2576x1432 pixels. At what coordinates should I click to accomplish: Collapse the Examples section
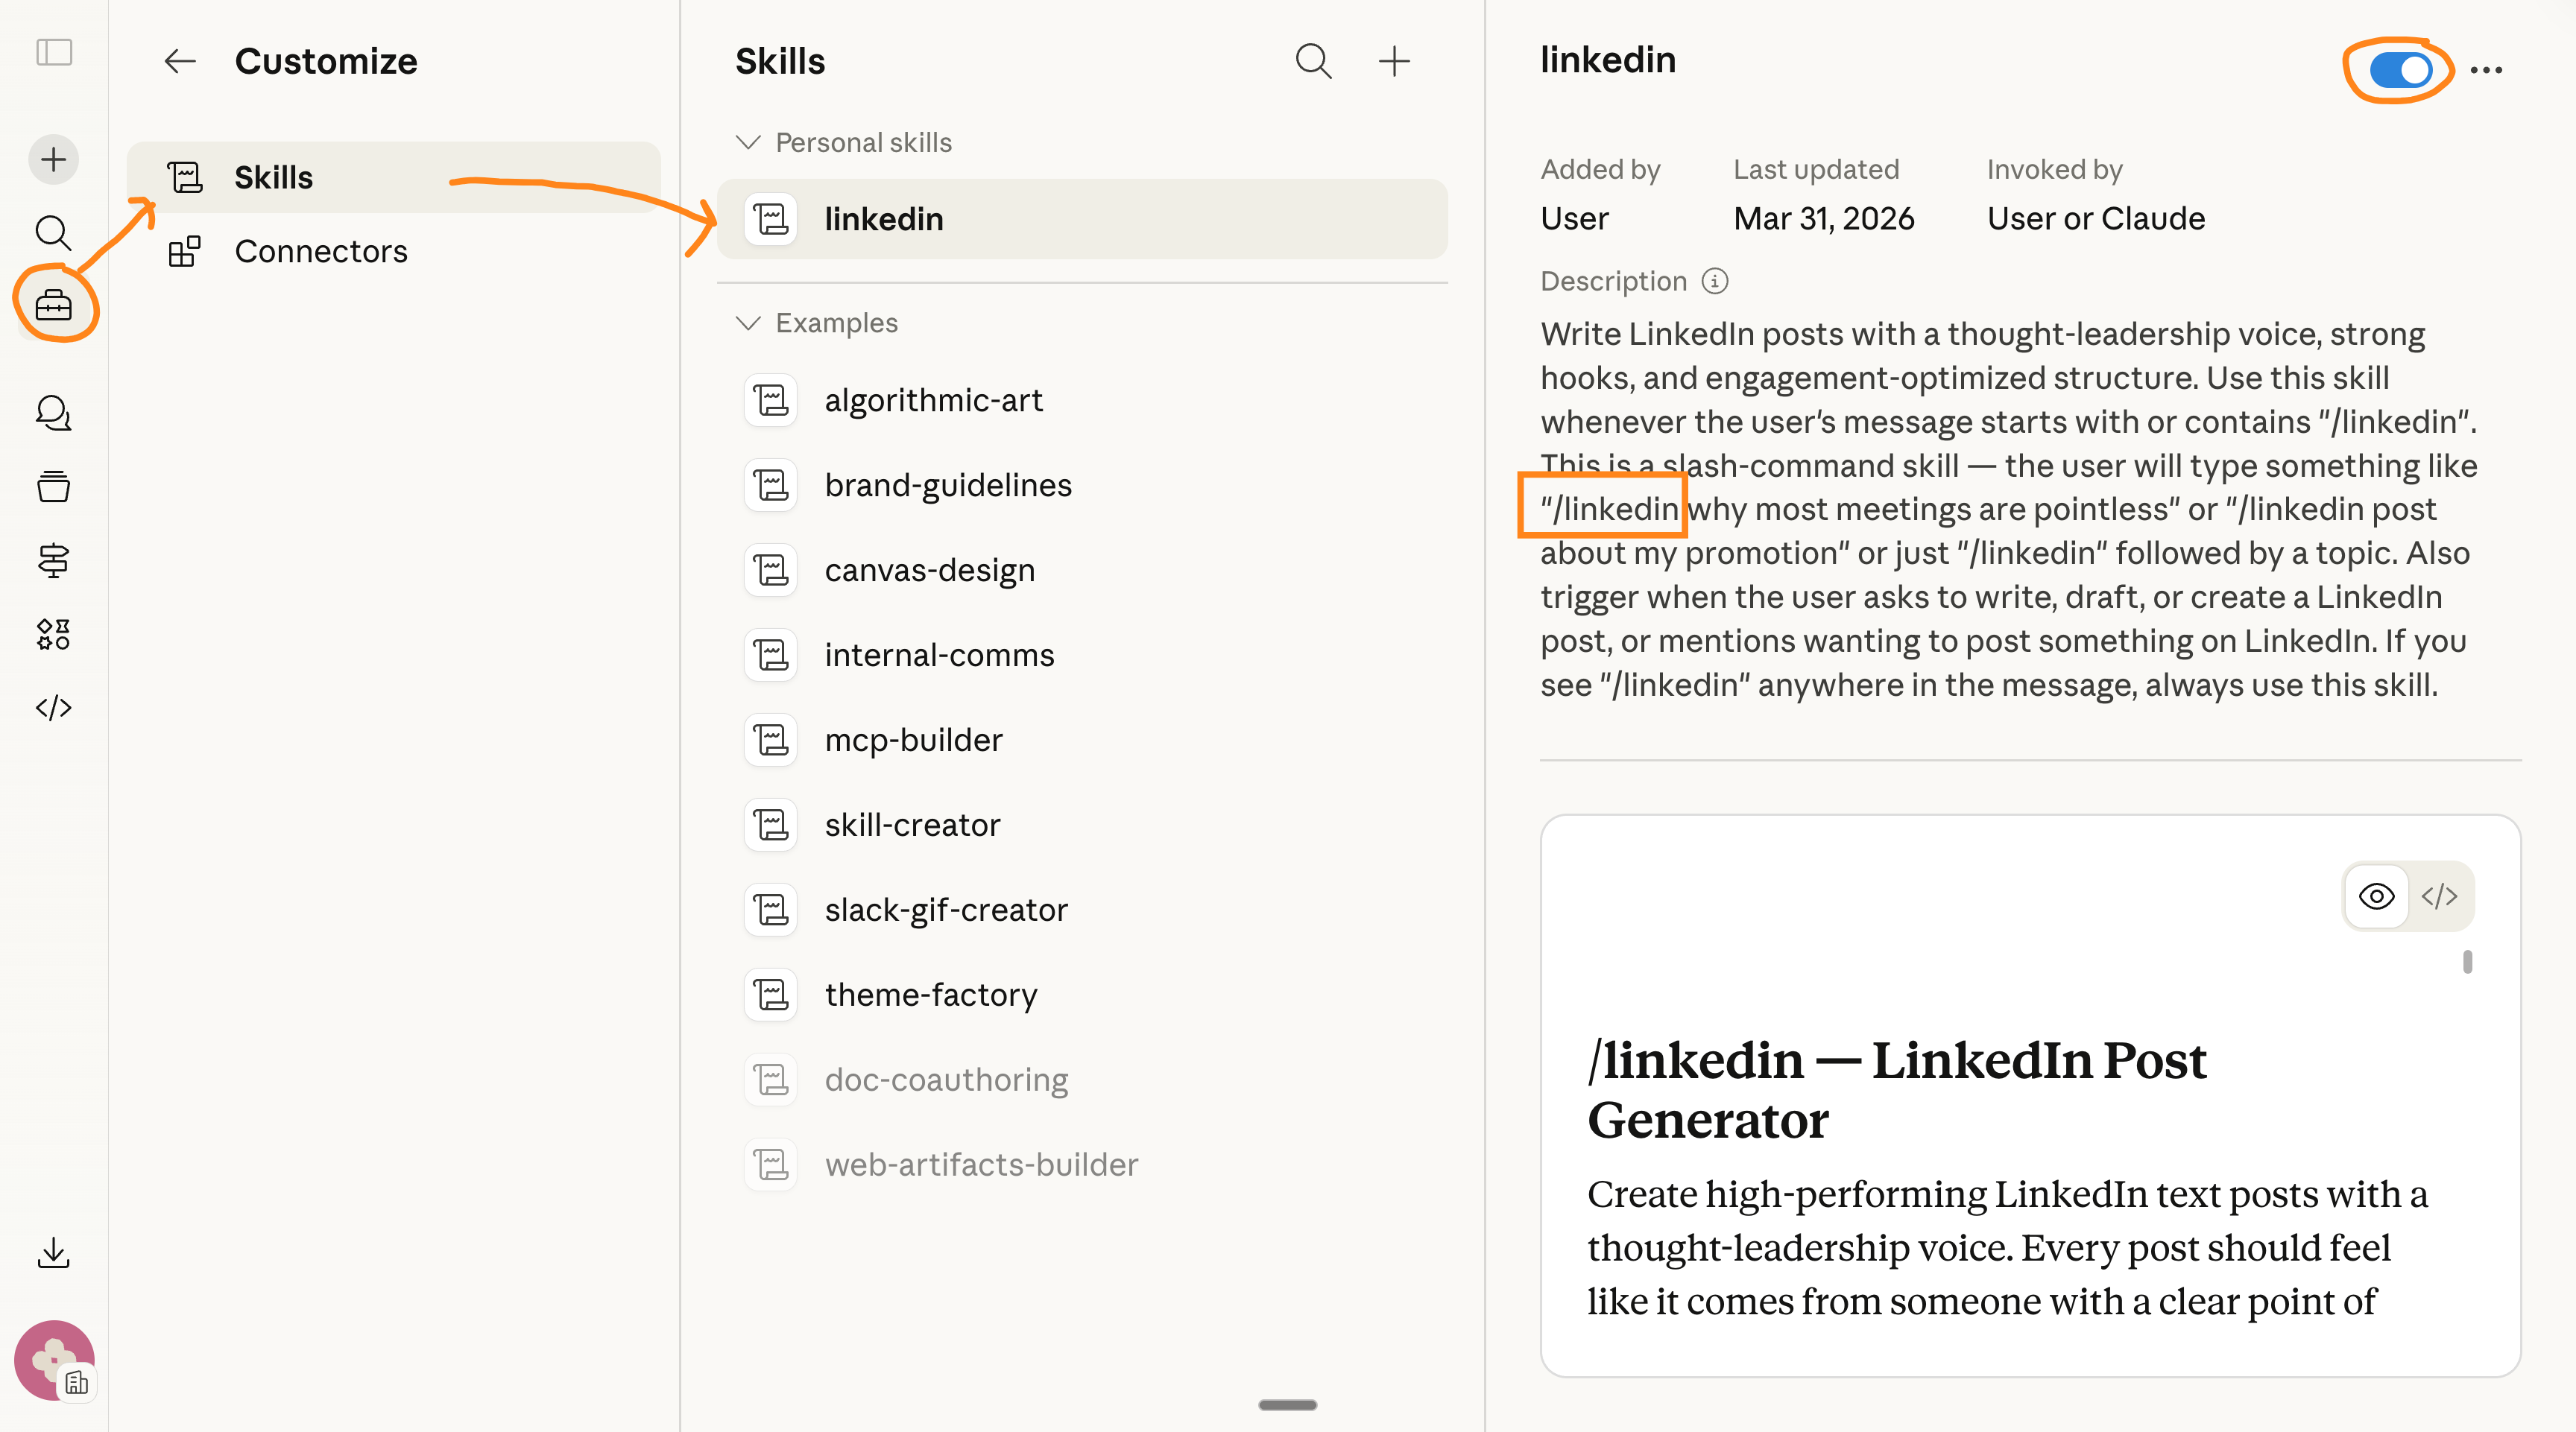748,323
